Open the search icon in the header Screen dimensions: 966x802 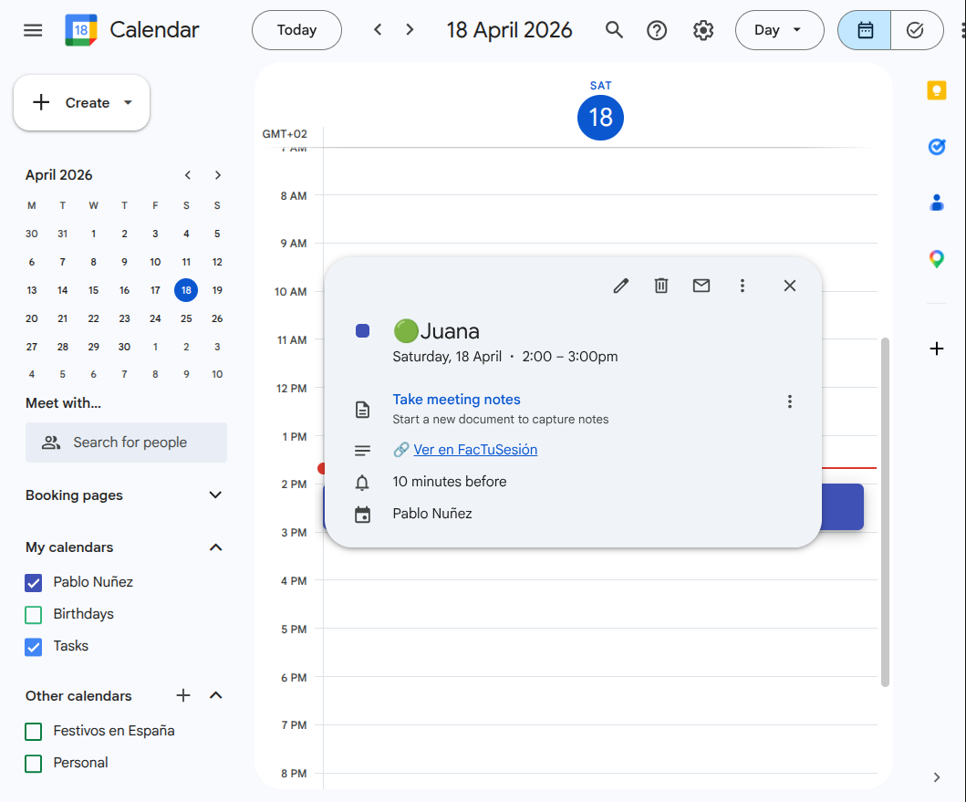pos(614,30)
